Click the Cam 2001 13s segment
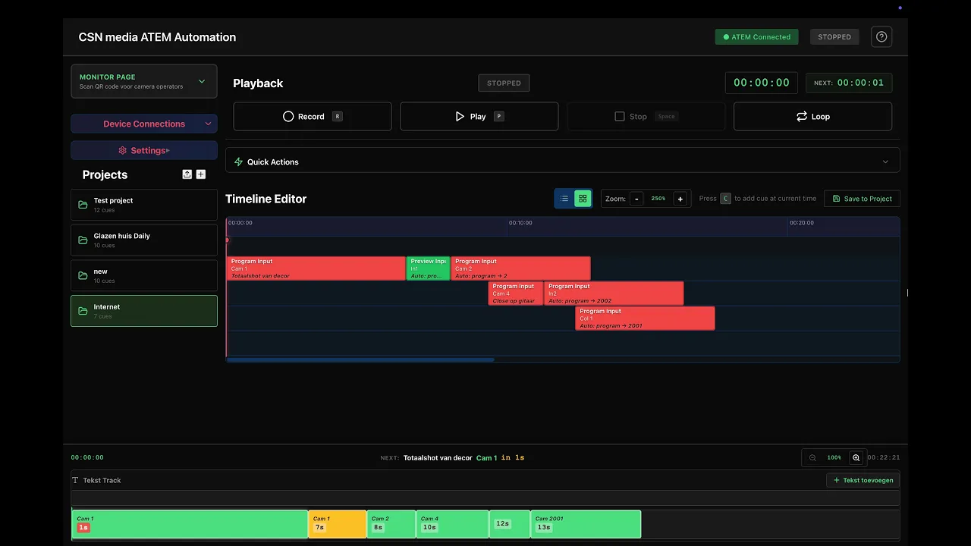The height and width of the screenshot is (546, 971). click(586, 524)
